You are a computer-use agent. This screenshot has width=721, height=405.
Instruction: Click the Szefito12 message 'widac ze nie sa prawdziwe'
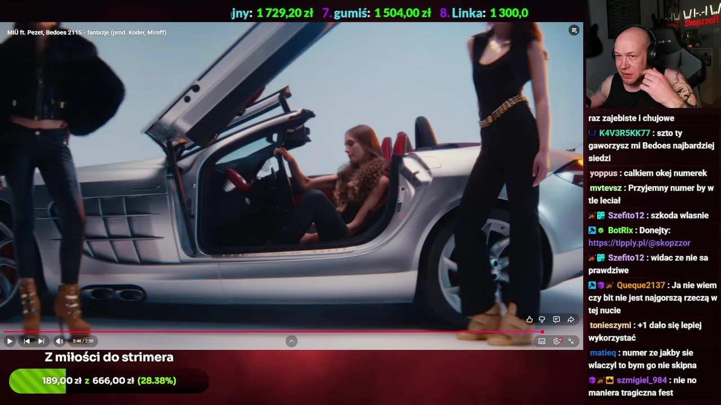648,264
